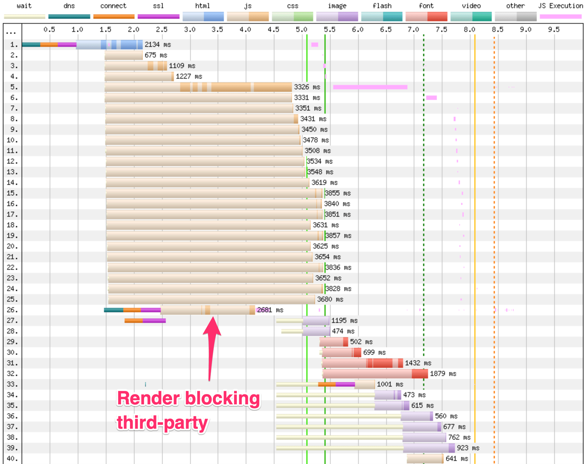Click the js legend color swatch
This screenshot has width=587, height=464.
(x=248, y=17)
